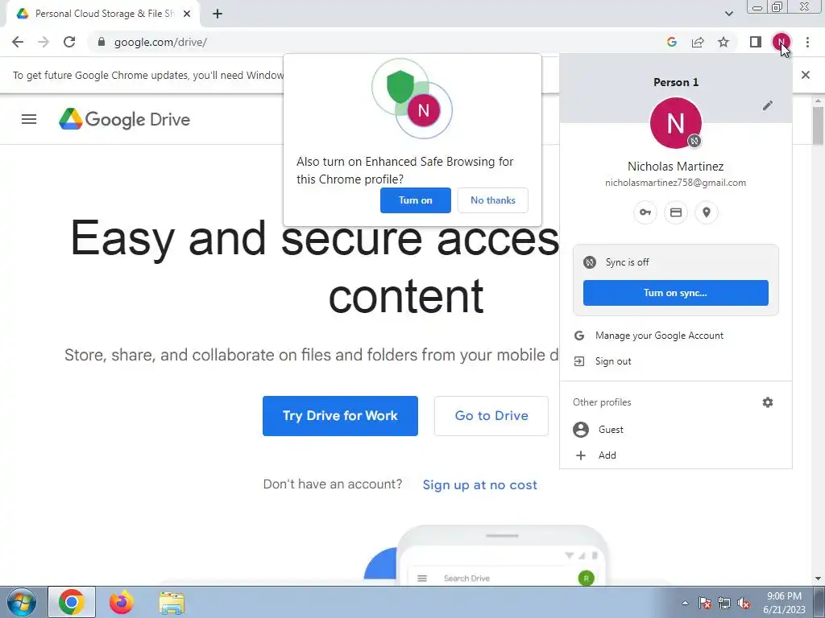Open the side panel icon

[x=756, y=42]
